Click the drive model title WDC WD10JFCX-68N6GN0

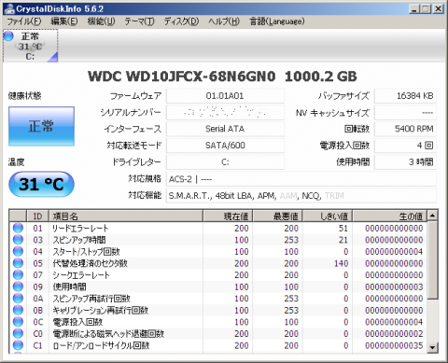[182, 77]
